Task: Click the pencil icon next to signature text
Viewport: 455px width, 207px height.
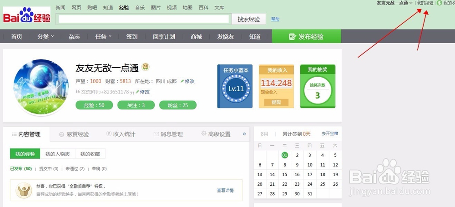Action: tap(137, 92)
